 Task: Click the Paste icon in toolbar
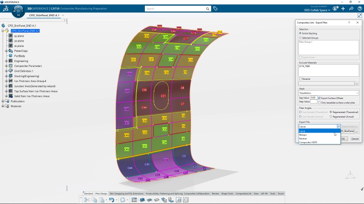click(102, 200)
